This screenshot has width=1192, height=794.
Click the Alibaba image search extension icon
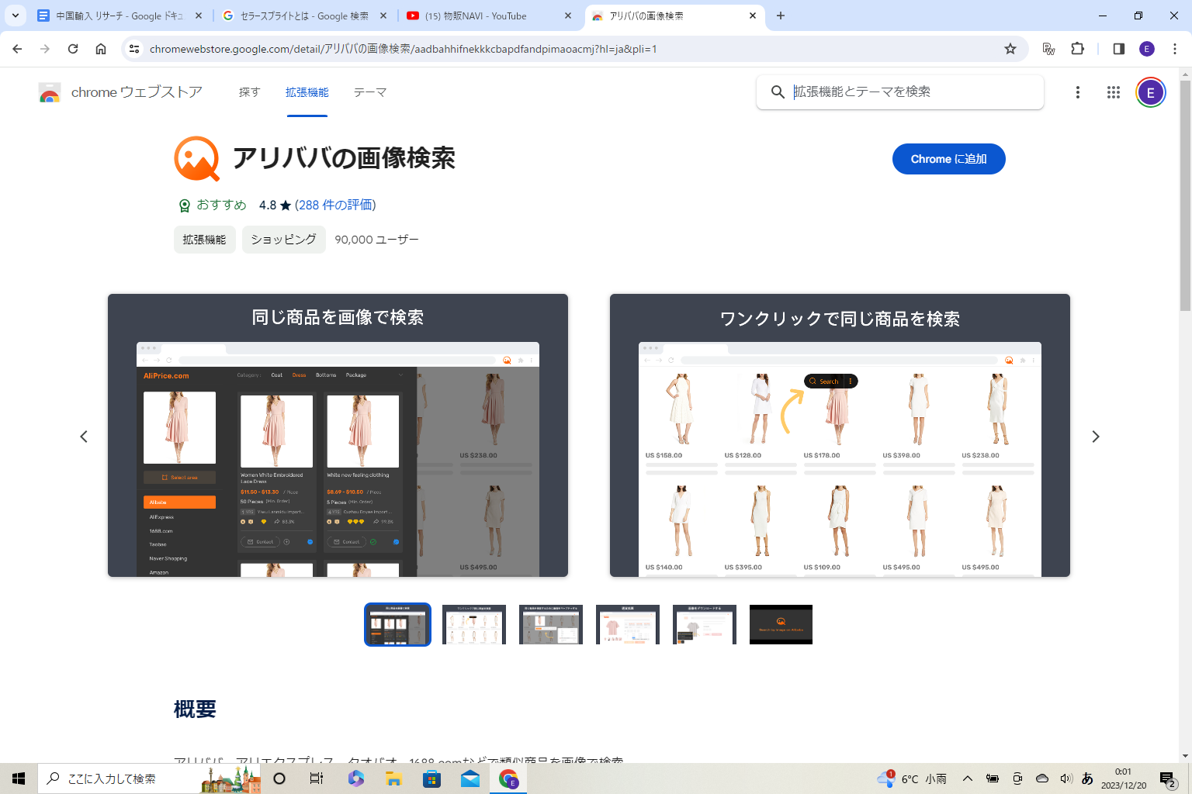[197, 158]
